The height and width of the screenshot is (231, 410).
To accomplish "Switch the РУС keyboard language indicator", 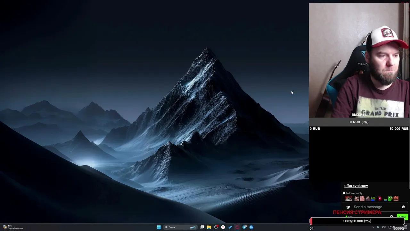I will [x=384, y=227].
